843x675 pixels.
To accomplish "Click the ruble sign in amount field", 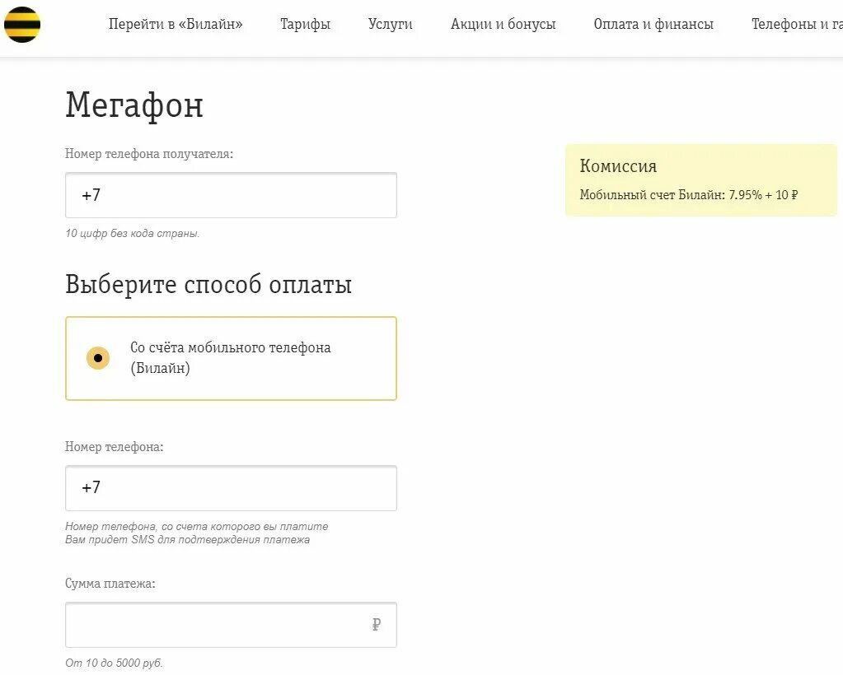I will [377, 625].
